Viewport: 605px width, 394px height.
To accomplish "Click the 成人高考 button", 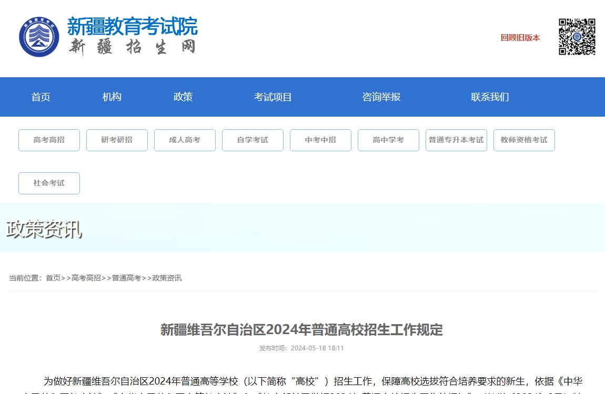I will point(185,140).
